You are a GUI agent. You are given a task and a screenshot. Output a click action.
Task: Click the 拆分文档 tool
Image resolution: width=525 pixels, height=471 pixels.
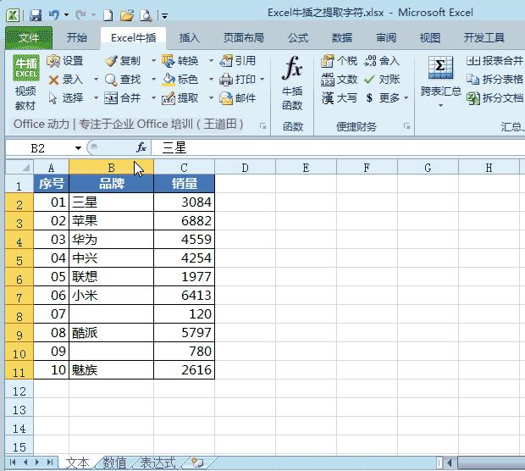pos(495,98)
